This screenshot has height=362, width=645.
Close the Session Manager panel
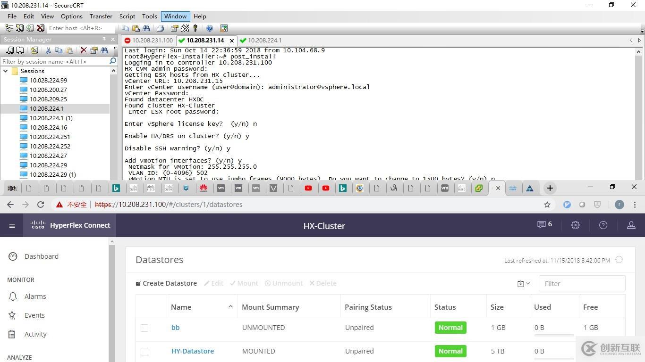coord(113,39)
